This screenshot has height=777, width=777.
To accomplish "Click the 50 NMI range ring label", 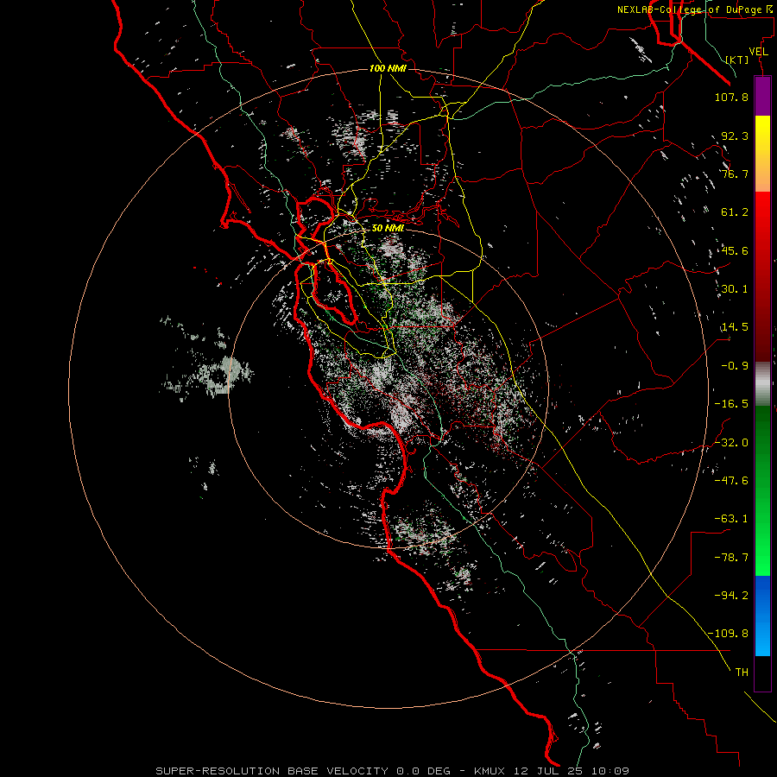I will pos(388,228).
